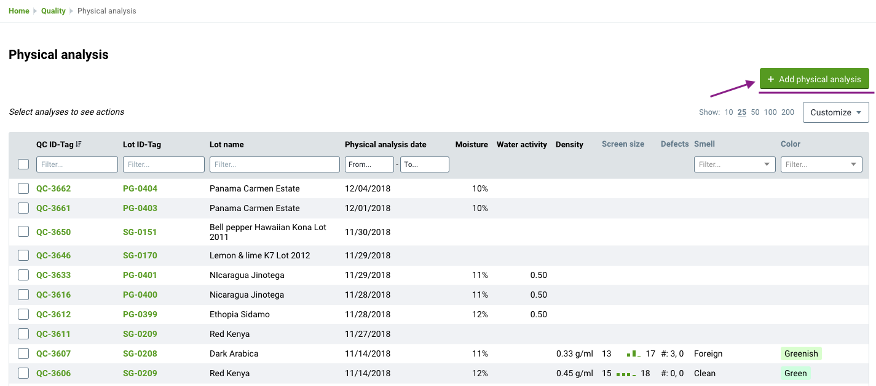Go to Home in the breadcrumb
Image resolution: width=876 pixels, height=386 pixels.
tap(19, 11)
